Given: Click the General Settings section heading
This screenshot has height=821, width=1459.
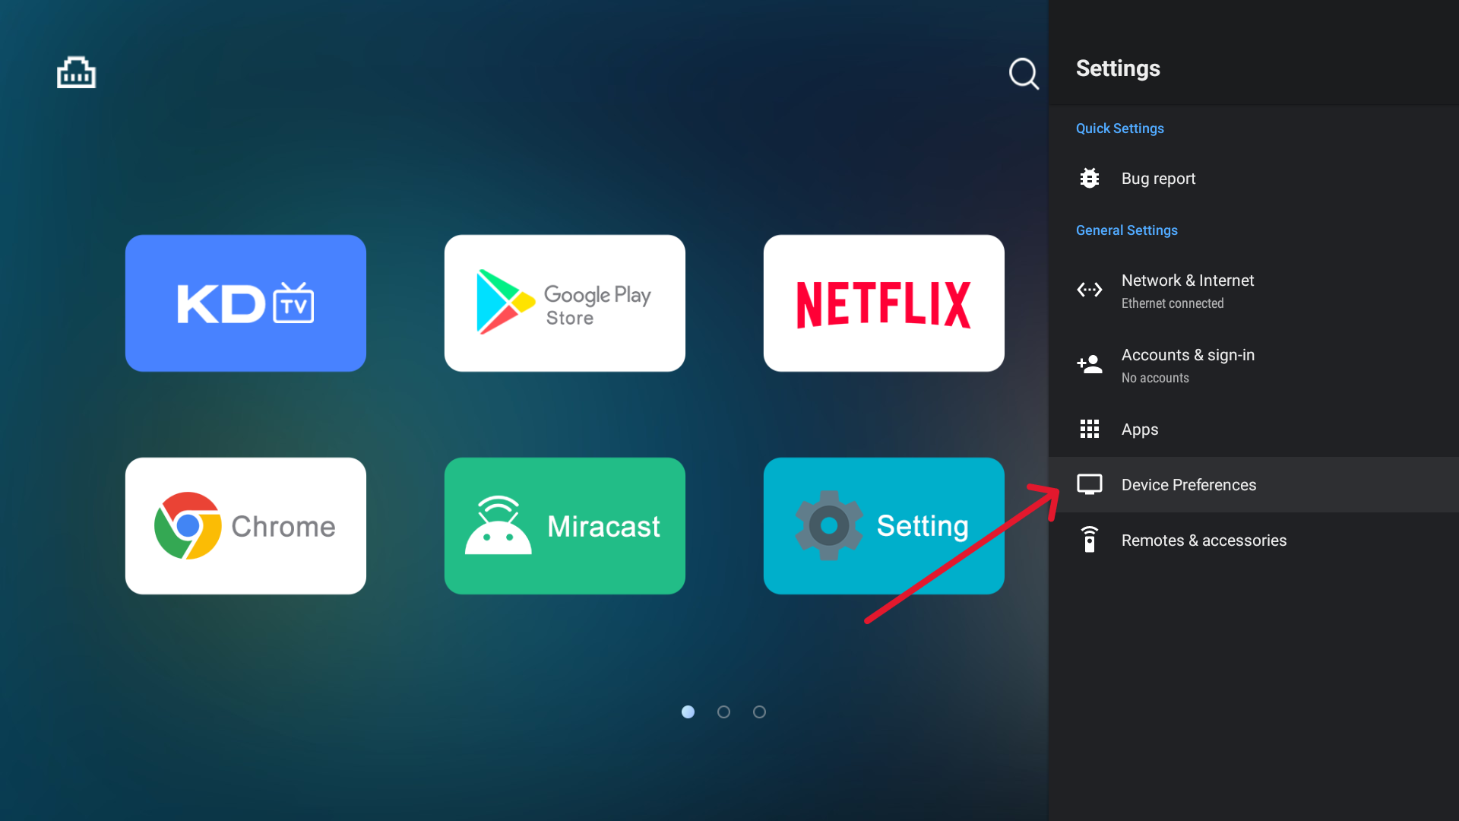Looking at the screenshot, I should click(x=1127, y=230).
